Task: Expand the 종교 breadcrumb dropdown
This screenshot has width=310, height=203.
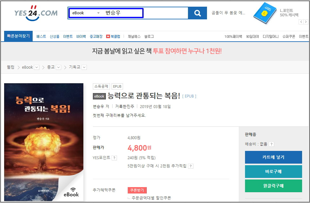Action: (59, 67)
